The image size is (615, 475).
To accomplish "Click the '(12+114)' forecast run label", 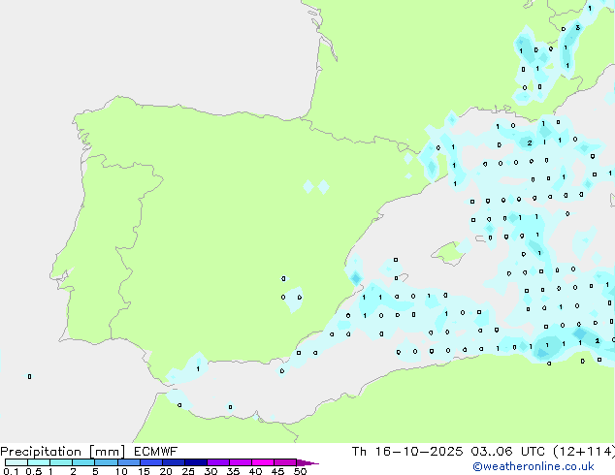I will (584, 451).
